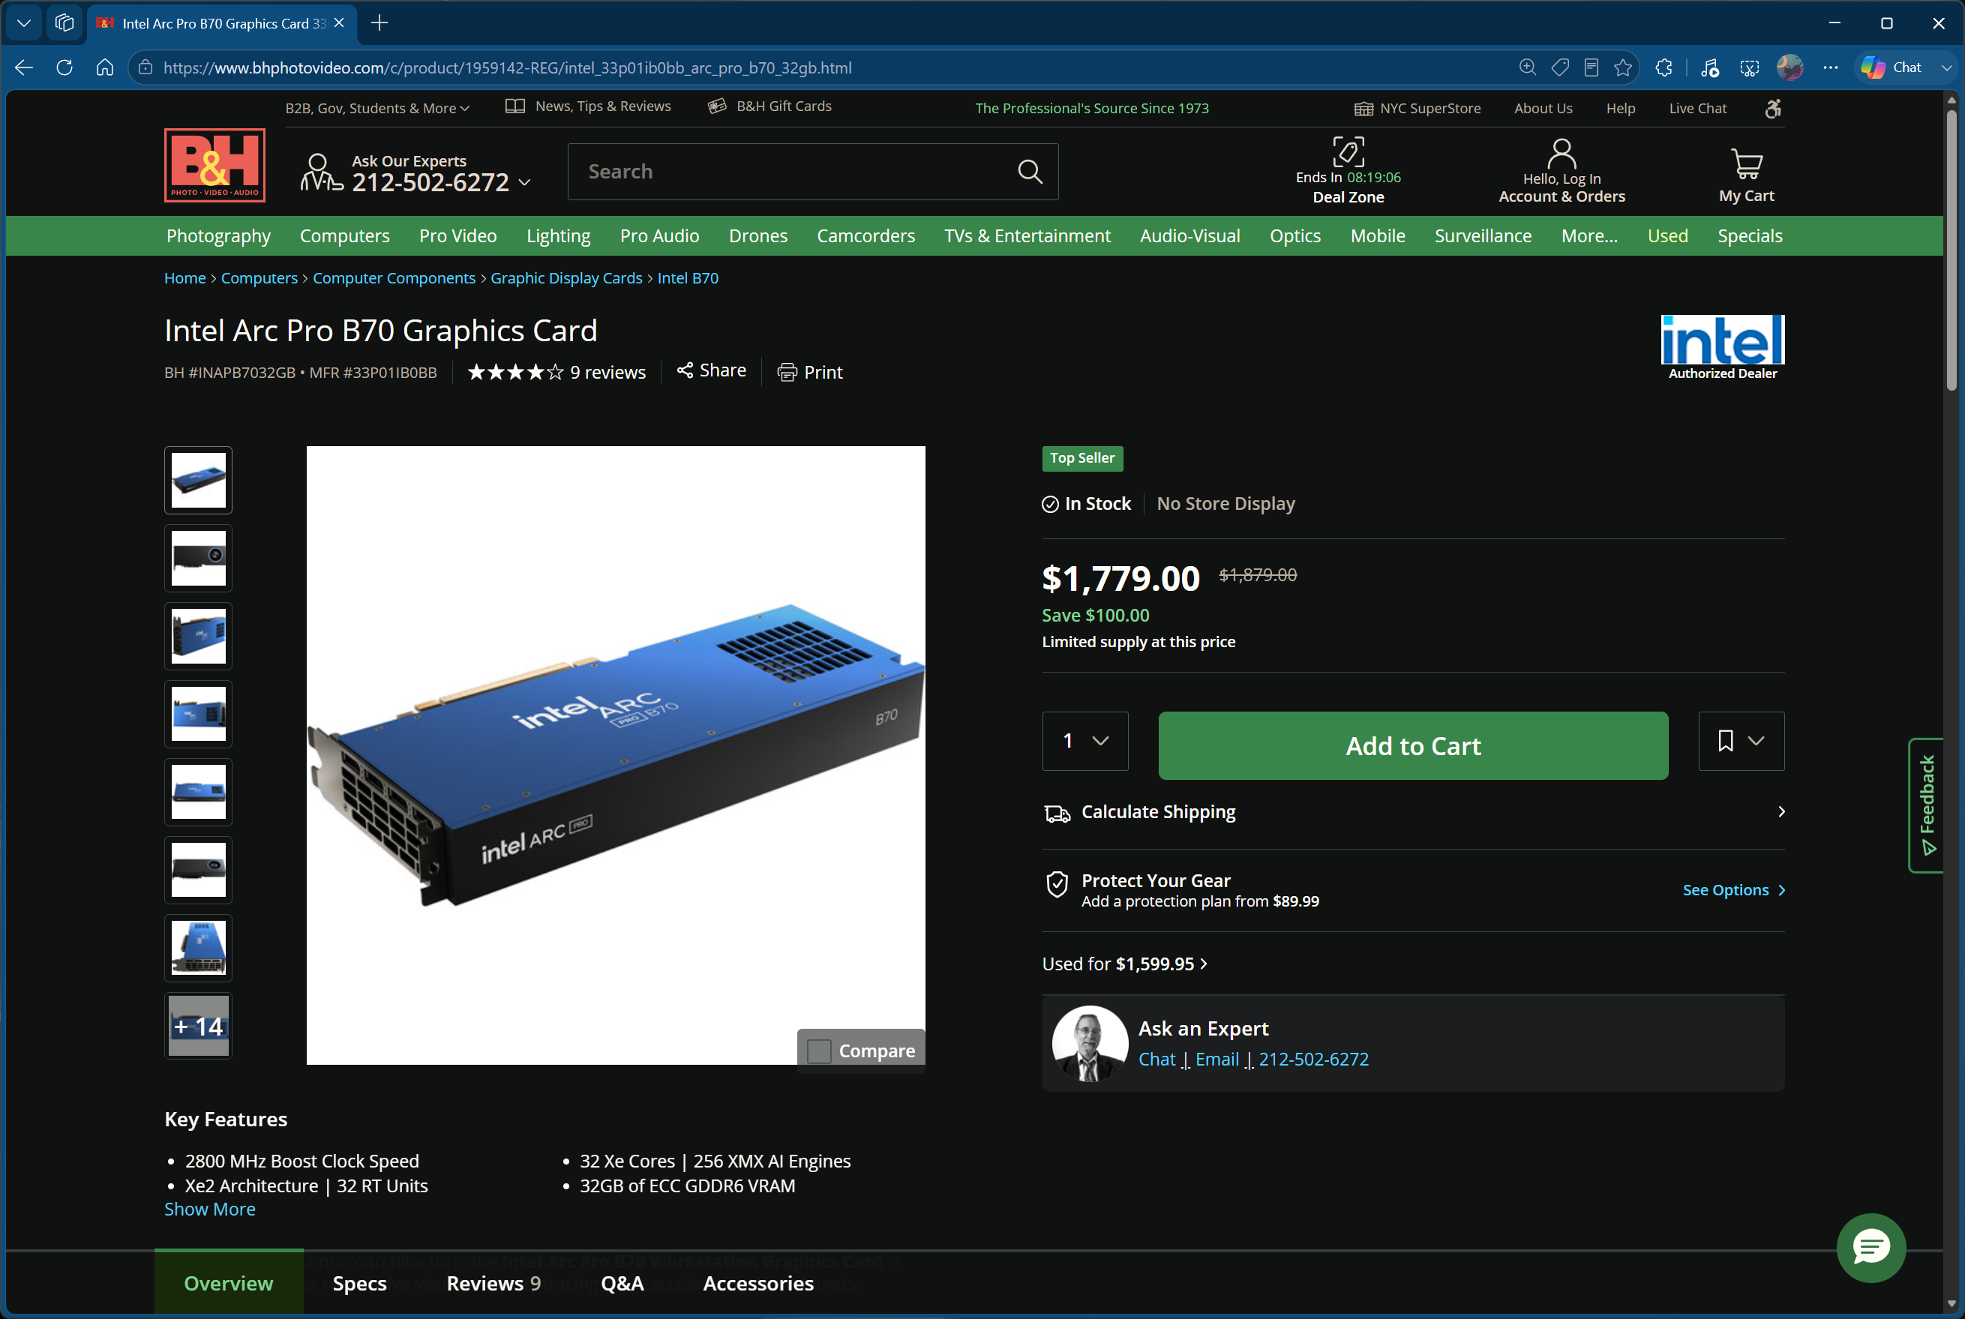Image resolution: width=1965 pixels, height=1319 pixels.
Task: Expand Calculate Shipping chevron
Action: [1780, 812]
